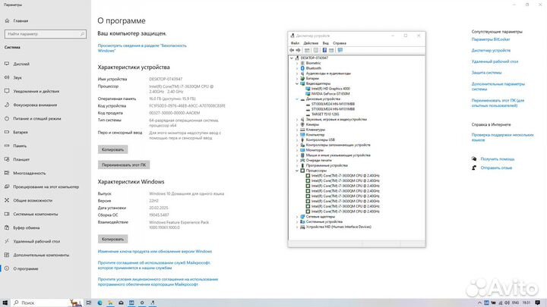Select Системные устройства category row

point(324,221)
